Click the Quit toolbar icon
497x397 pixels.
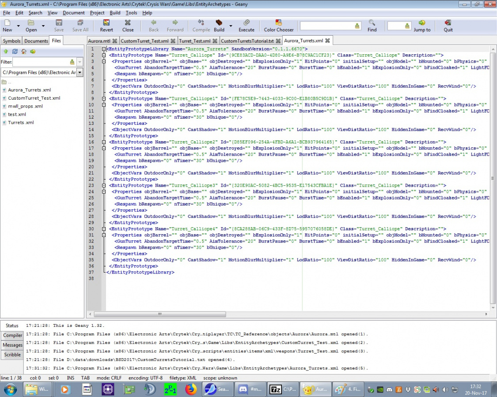(x=448, y=26)
